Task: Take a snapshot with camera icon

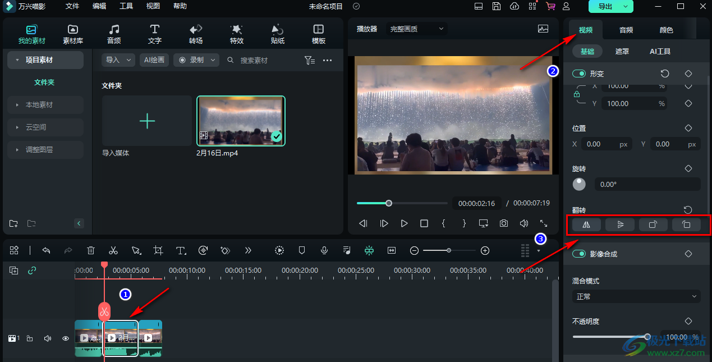Action: [x=504, y=223]
